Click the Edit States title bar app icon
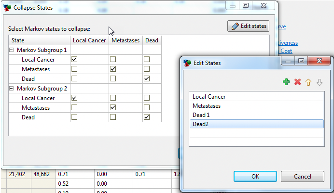This screenshot has height=193, width=334. 187,63
